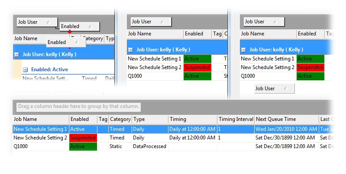Image resolution: width=346 pixels, height=174 pixels.
Task: Select New Schedule Setting 2 in the middle grid
Action: (x=155, y=67)
